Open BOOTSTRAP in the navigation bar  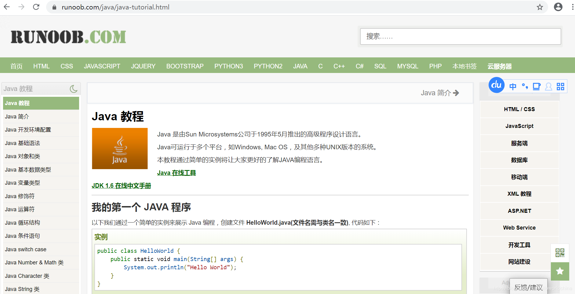[x=185, y=66]
